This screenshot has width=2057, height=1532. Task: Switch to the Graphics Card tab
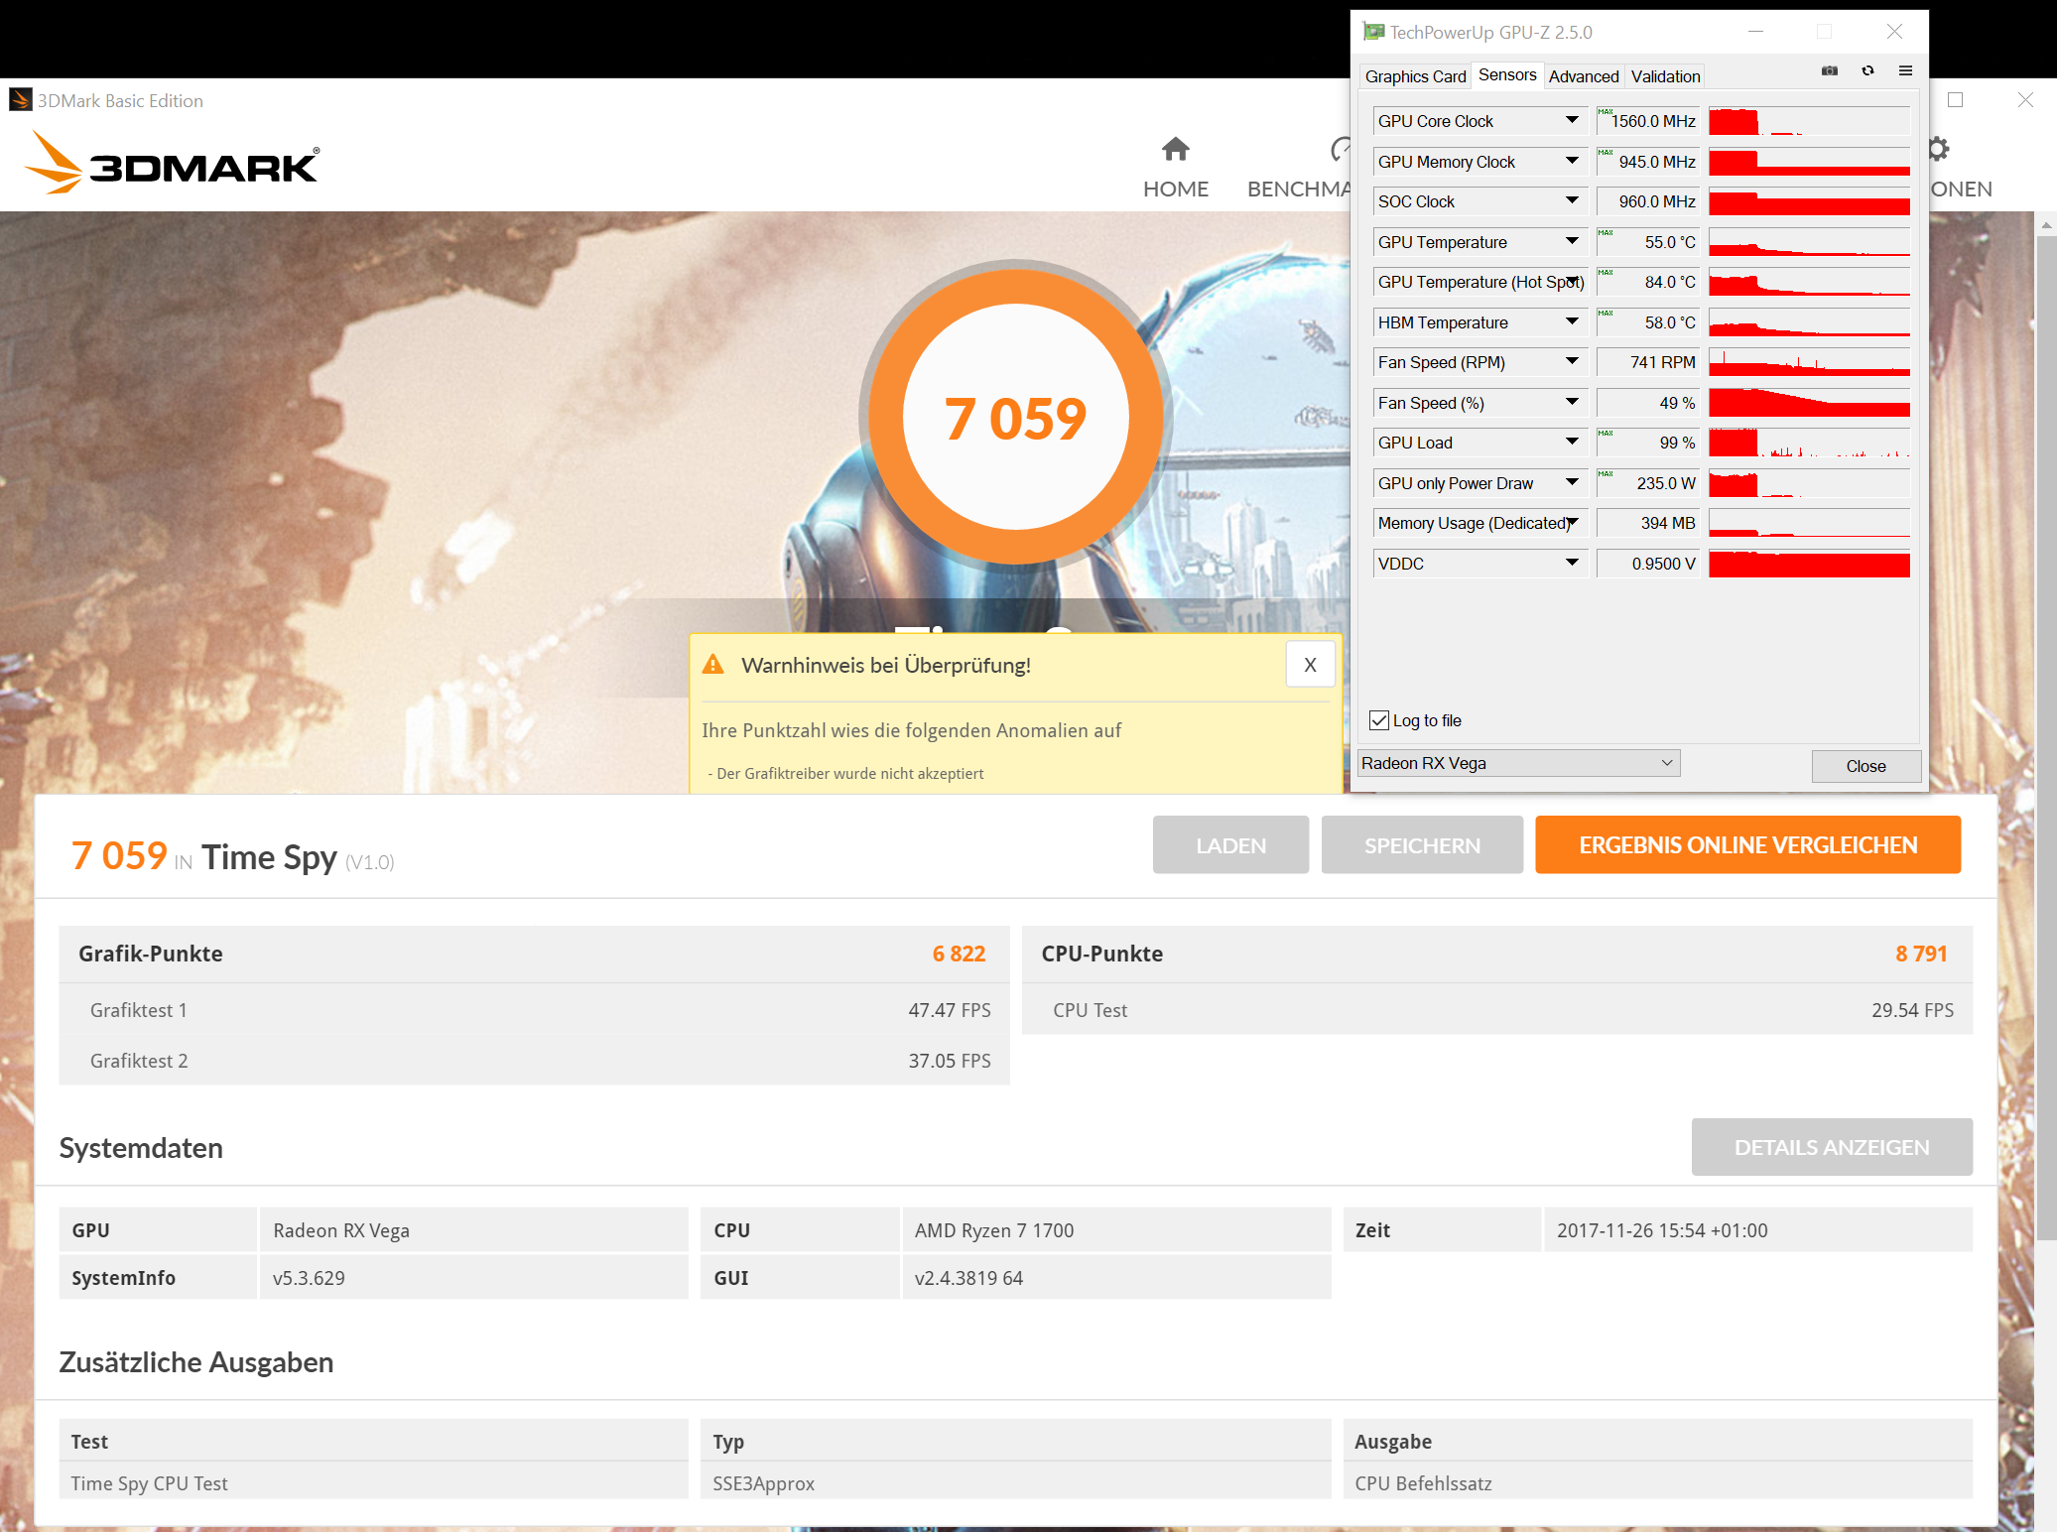[x=1415, y=76]
